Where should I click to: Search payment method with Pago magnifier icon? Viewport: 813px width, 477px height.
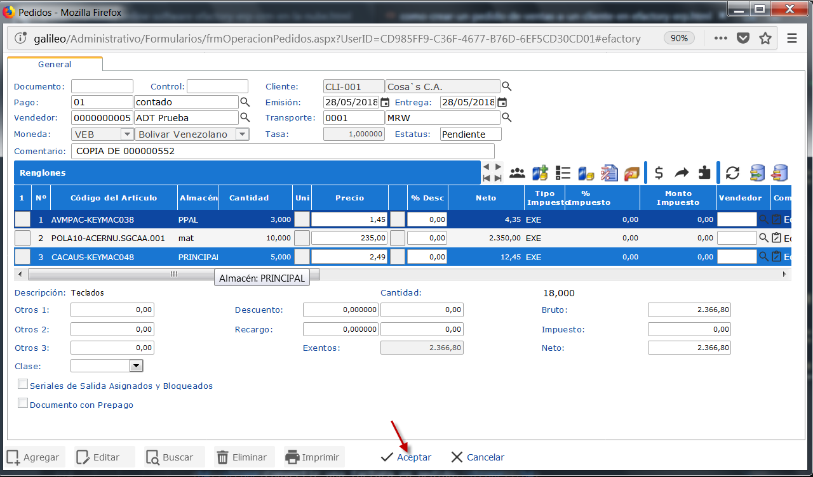245,101
